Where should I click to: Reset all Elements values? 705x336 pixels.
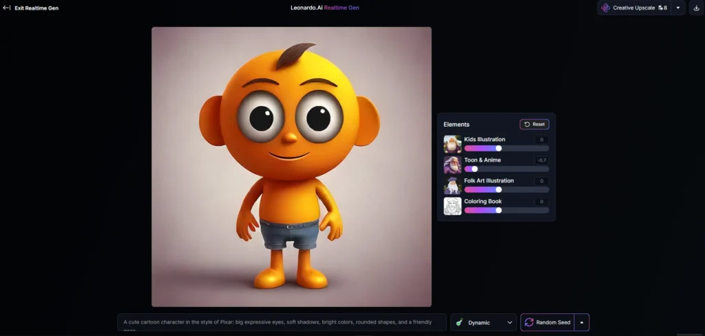pos(534,124)
